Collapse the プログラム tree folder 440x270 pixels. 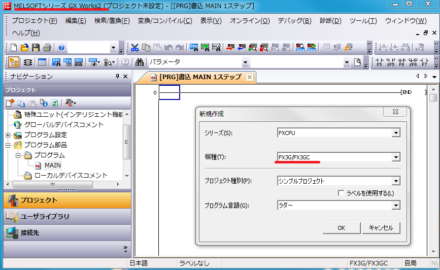click(x=18, y=155)
